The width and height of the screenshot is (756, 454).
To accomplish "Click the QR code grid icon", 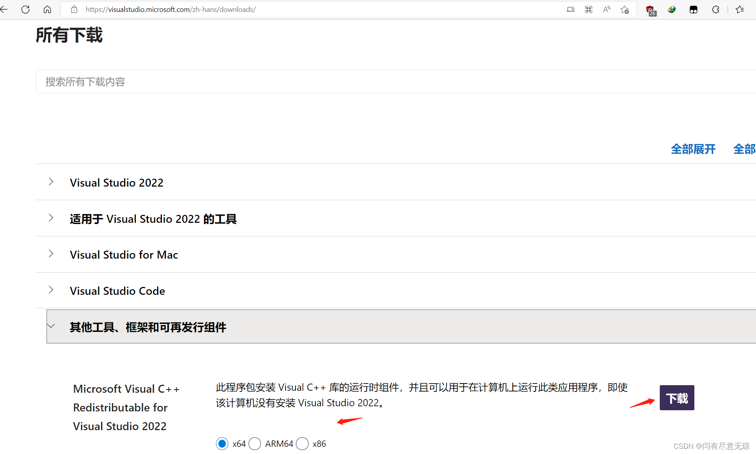I will click(589, 9).
